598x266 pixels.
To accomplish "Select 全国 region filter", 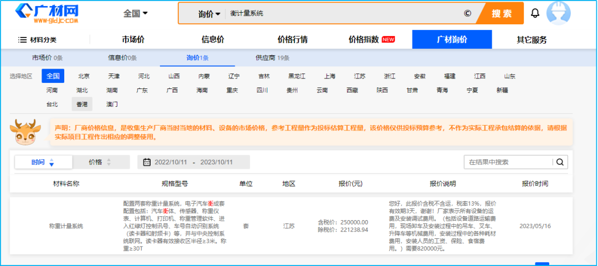I will tap(53, 76).
